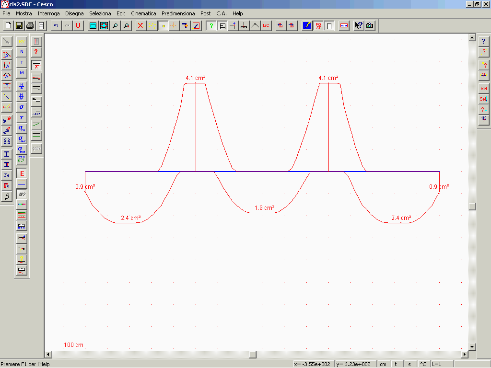Select the sigma stress diagram icon

[22, 107]
